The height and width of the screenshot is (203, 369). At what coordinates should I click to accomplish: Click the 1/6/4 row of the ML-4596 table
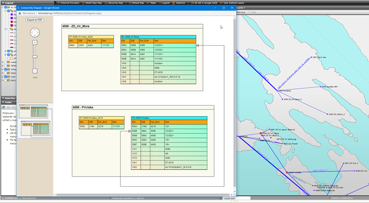coord(158,63)
